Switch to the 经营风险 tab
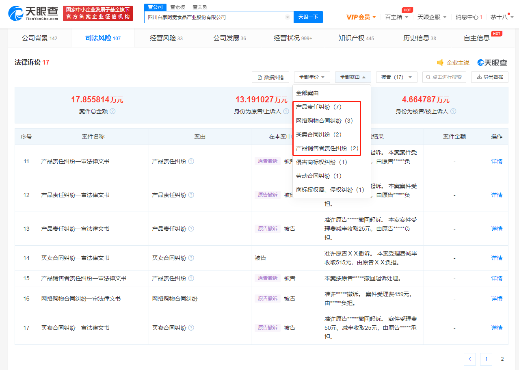Image resolution: width=519 pixels, height=370 pixels. point(166,38)
